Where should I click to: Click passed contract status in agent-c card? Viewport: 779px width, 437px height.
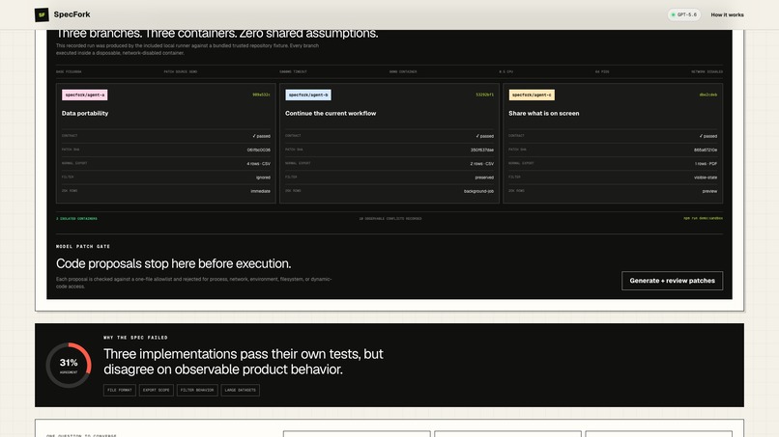(707, 136)
